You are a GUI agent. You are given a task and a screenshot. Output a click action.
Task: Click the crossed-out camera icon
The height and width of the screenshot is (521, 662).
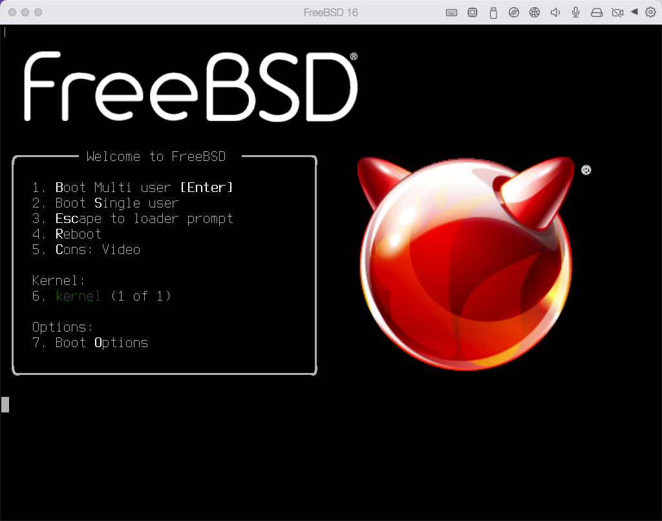pyautogui.click(x=617, y=13)
